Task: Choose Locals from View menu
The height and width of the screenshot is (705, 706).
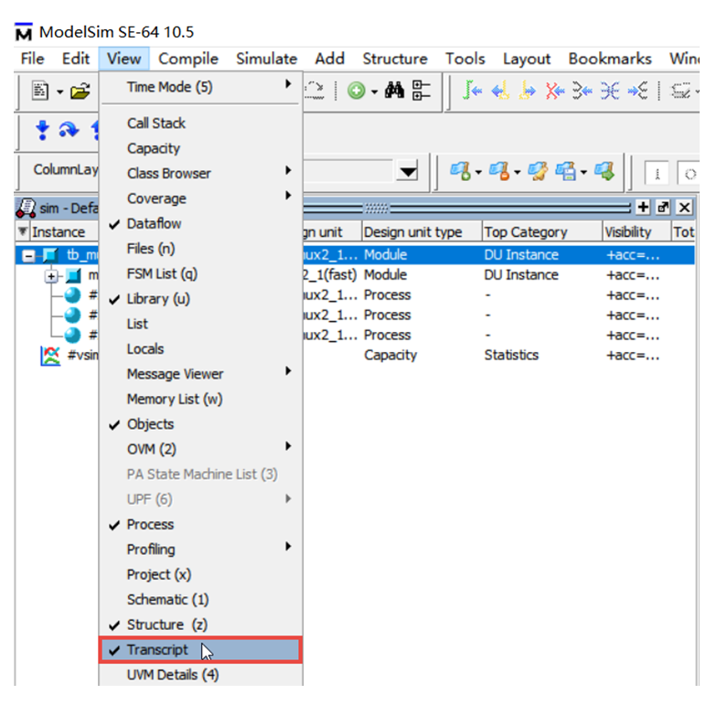Action: click(x=201, y=349)
